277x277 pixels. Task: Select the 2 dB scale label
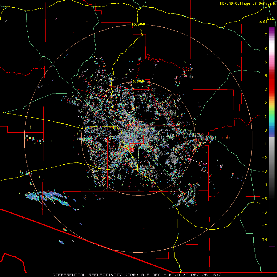[266, 103]
